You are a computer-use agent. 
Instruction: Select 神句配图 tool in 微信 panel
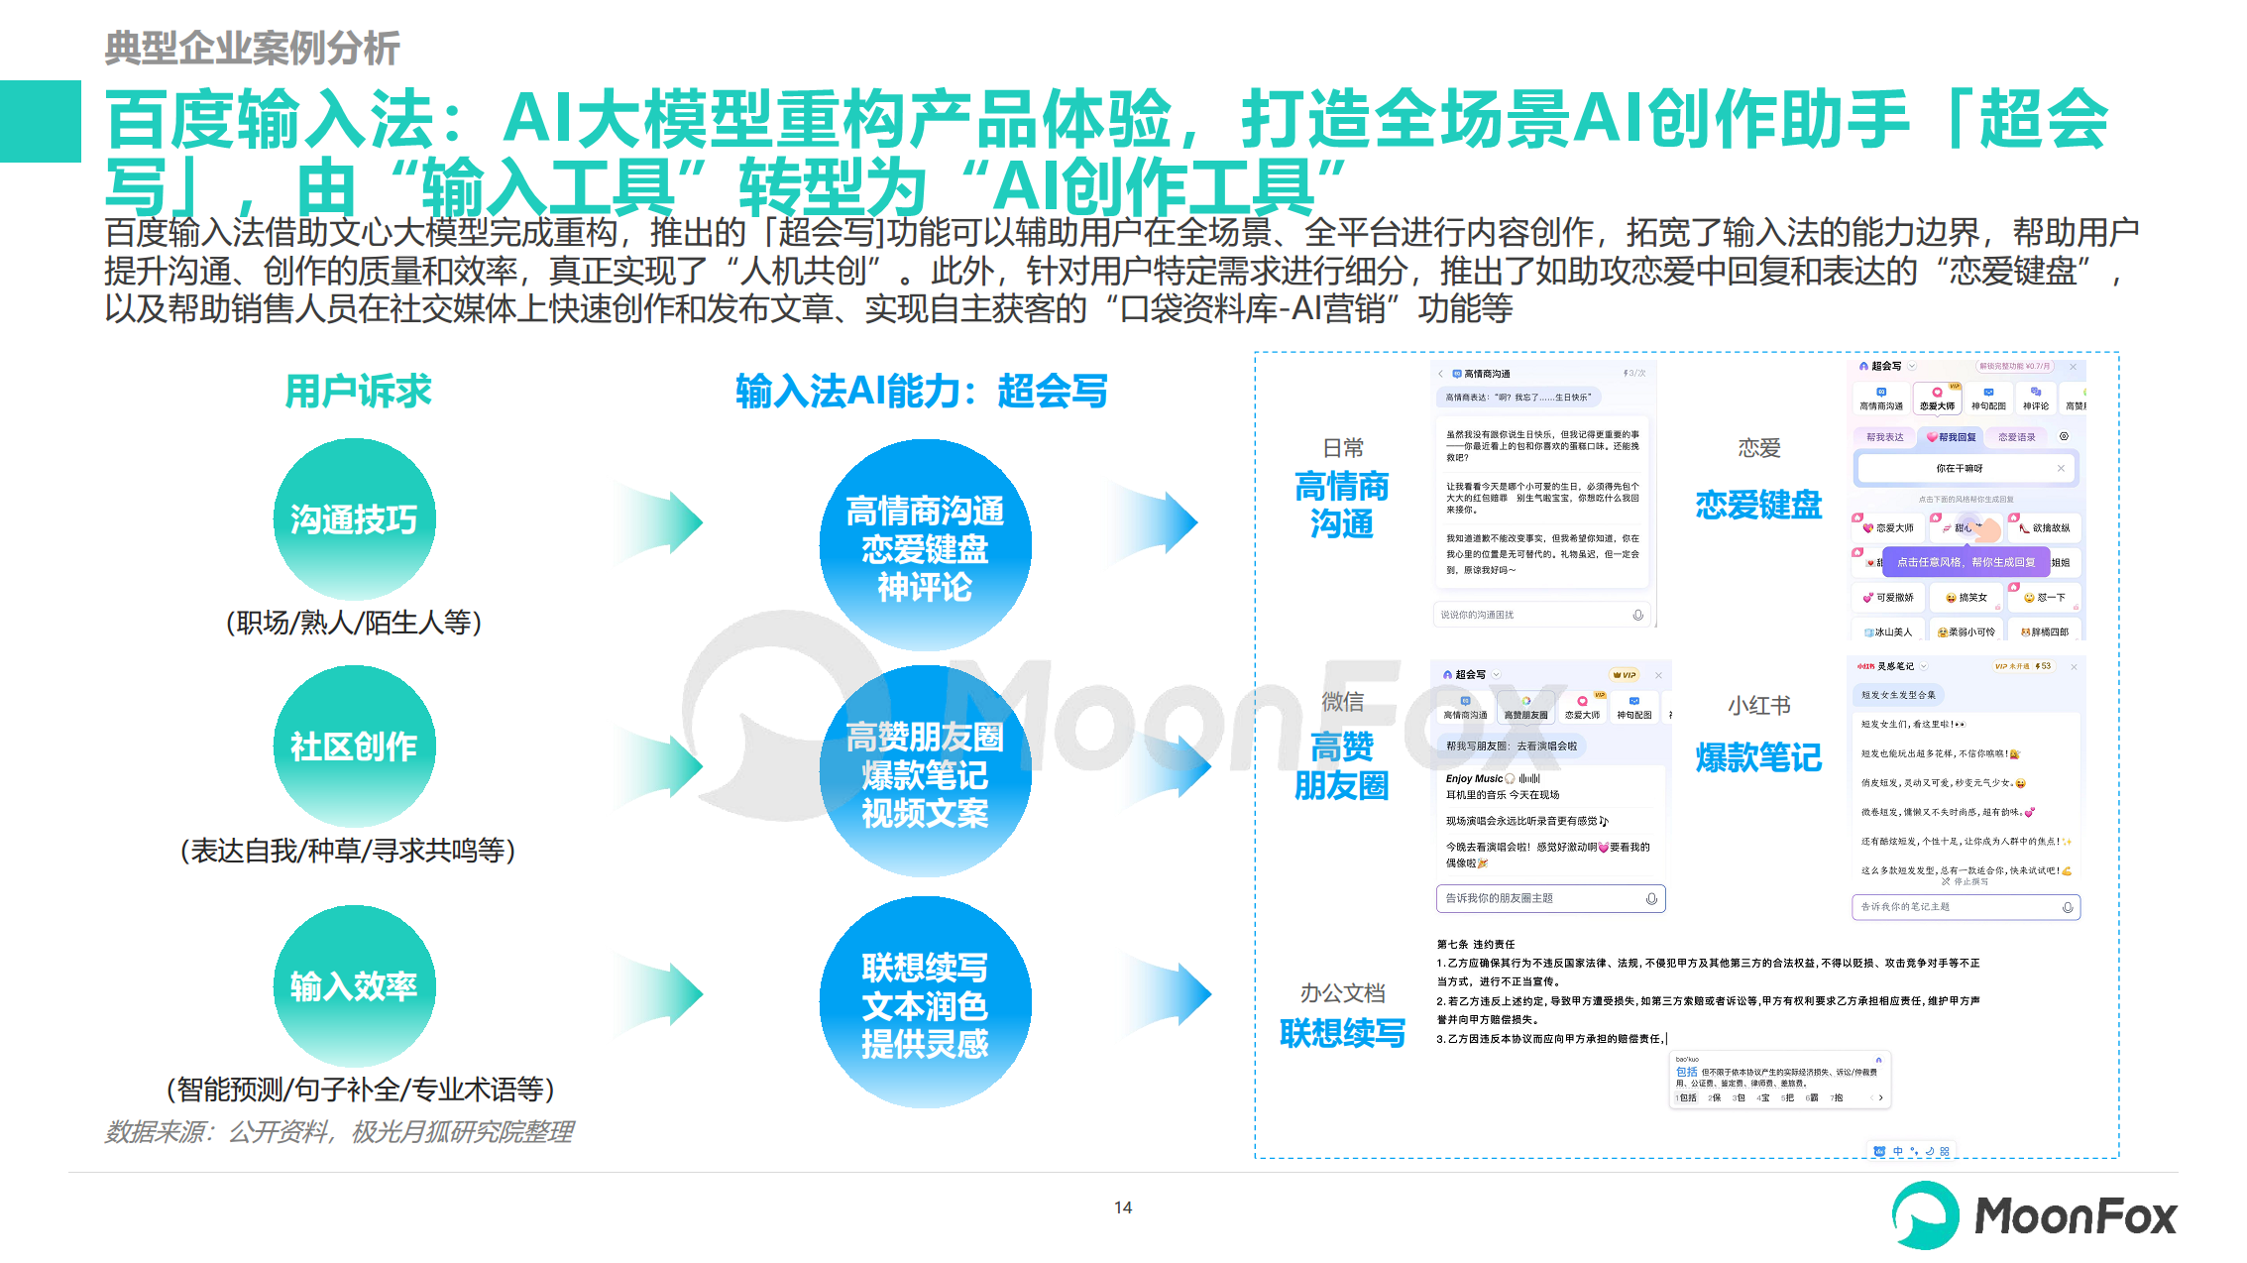click(1633, 708)
